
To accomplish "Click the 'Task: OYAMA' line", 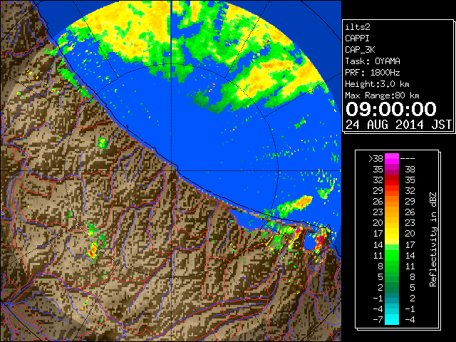I will click(372, 61).
